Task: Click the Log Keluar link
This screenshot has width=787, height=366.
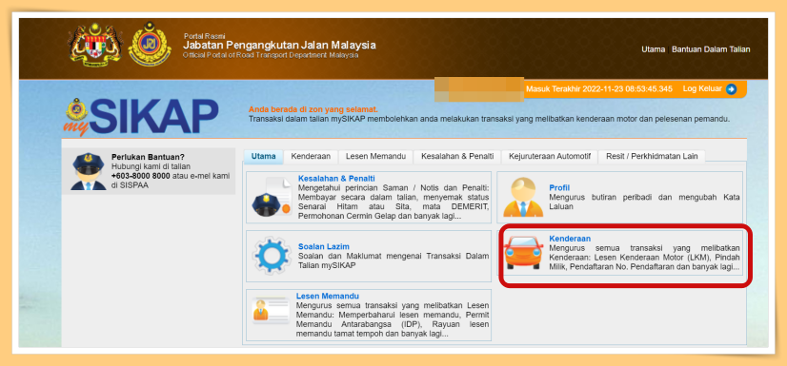Action: click(x=702, y=88)
